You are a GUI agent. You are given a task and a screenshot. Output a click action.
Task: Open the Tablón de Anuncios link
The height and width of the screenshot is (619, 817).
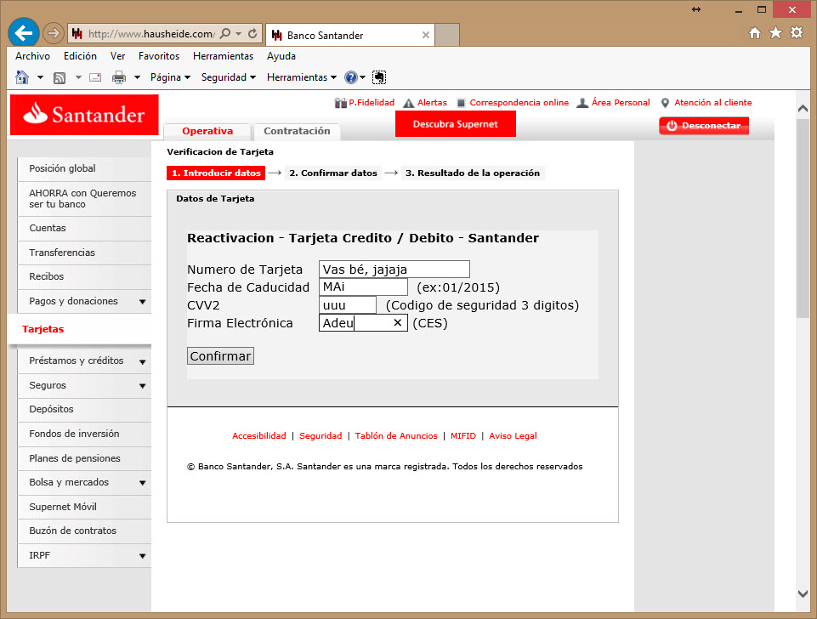[x=396, y=436]
